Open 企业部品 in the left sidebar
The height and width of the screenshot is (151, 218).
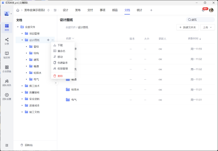(7, 68)
